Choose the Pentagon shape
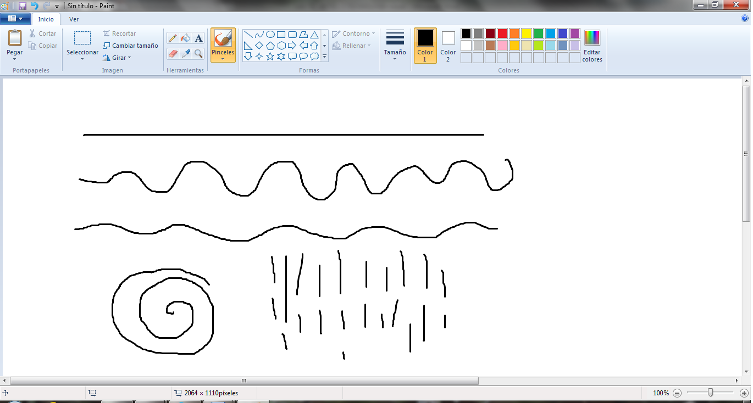The height and width of the screenshot is (403, 753). (270, 45)
